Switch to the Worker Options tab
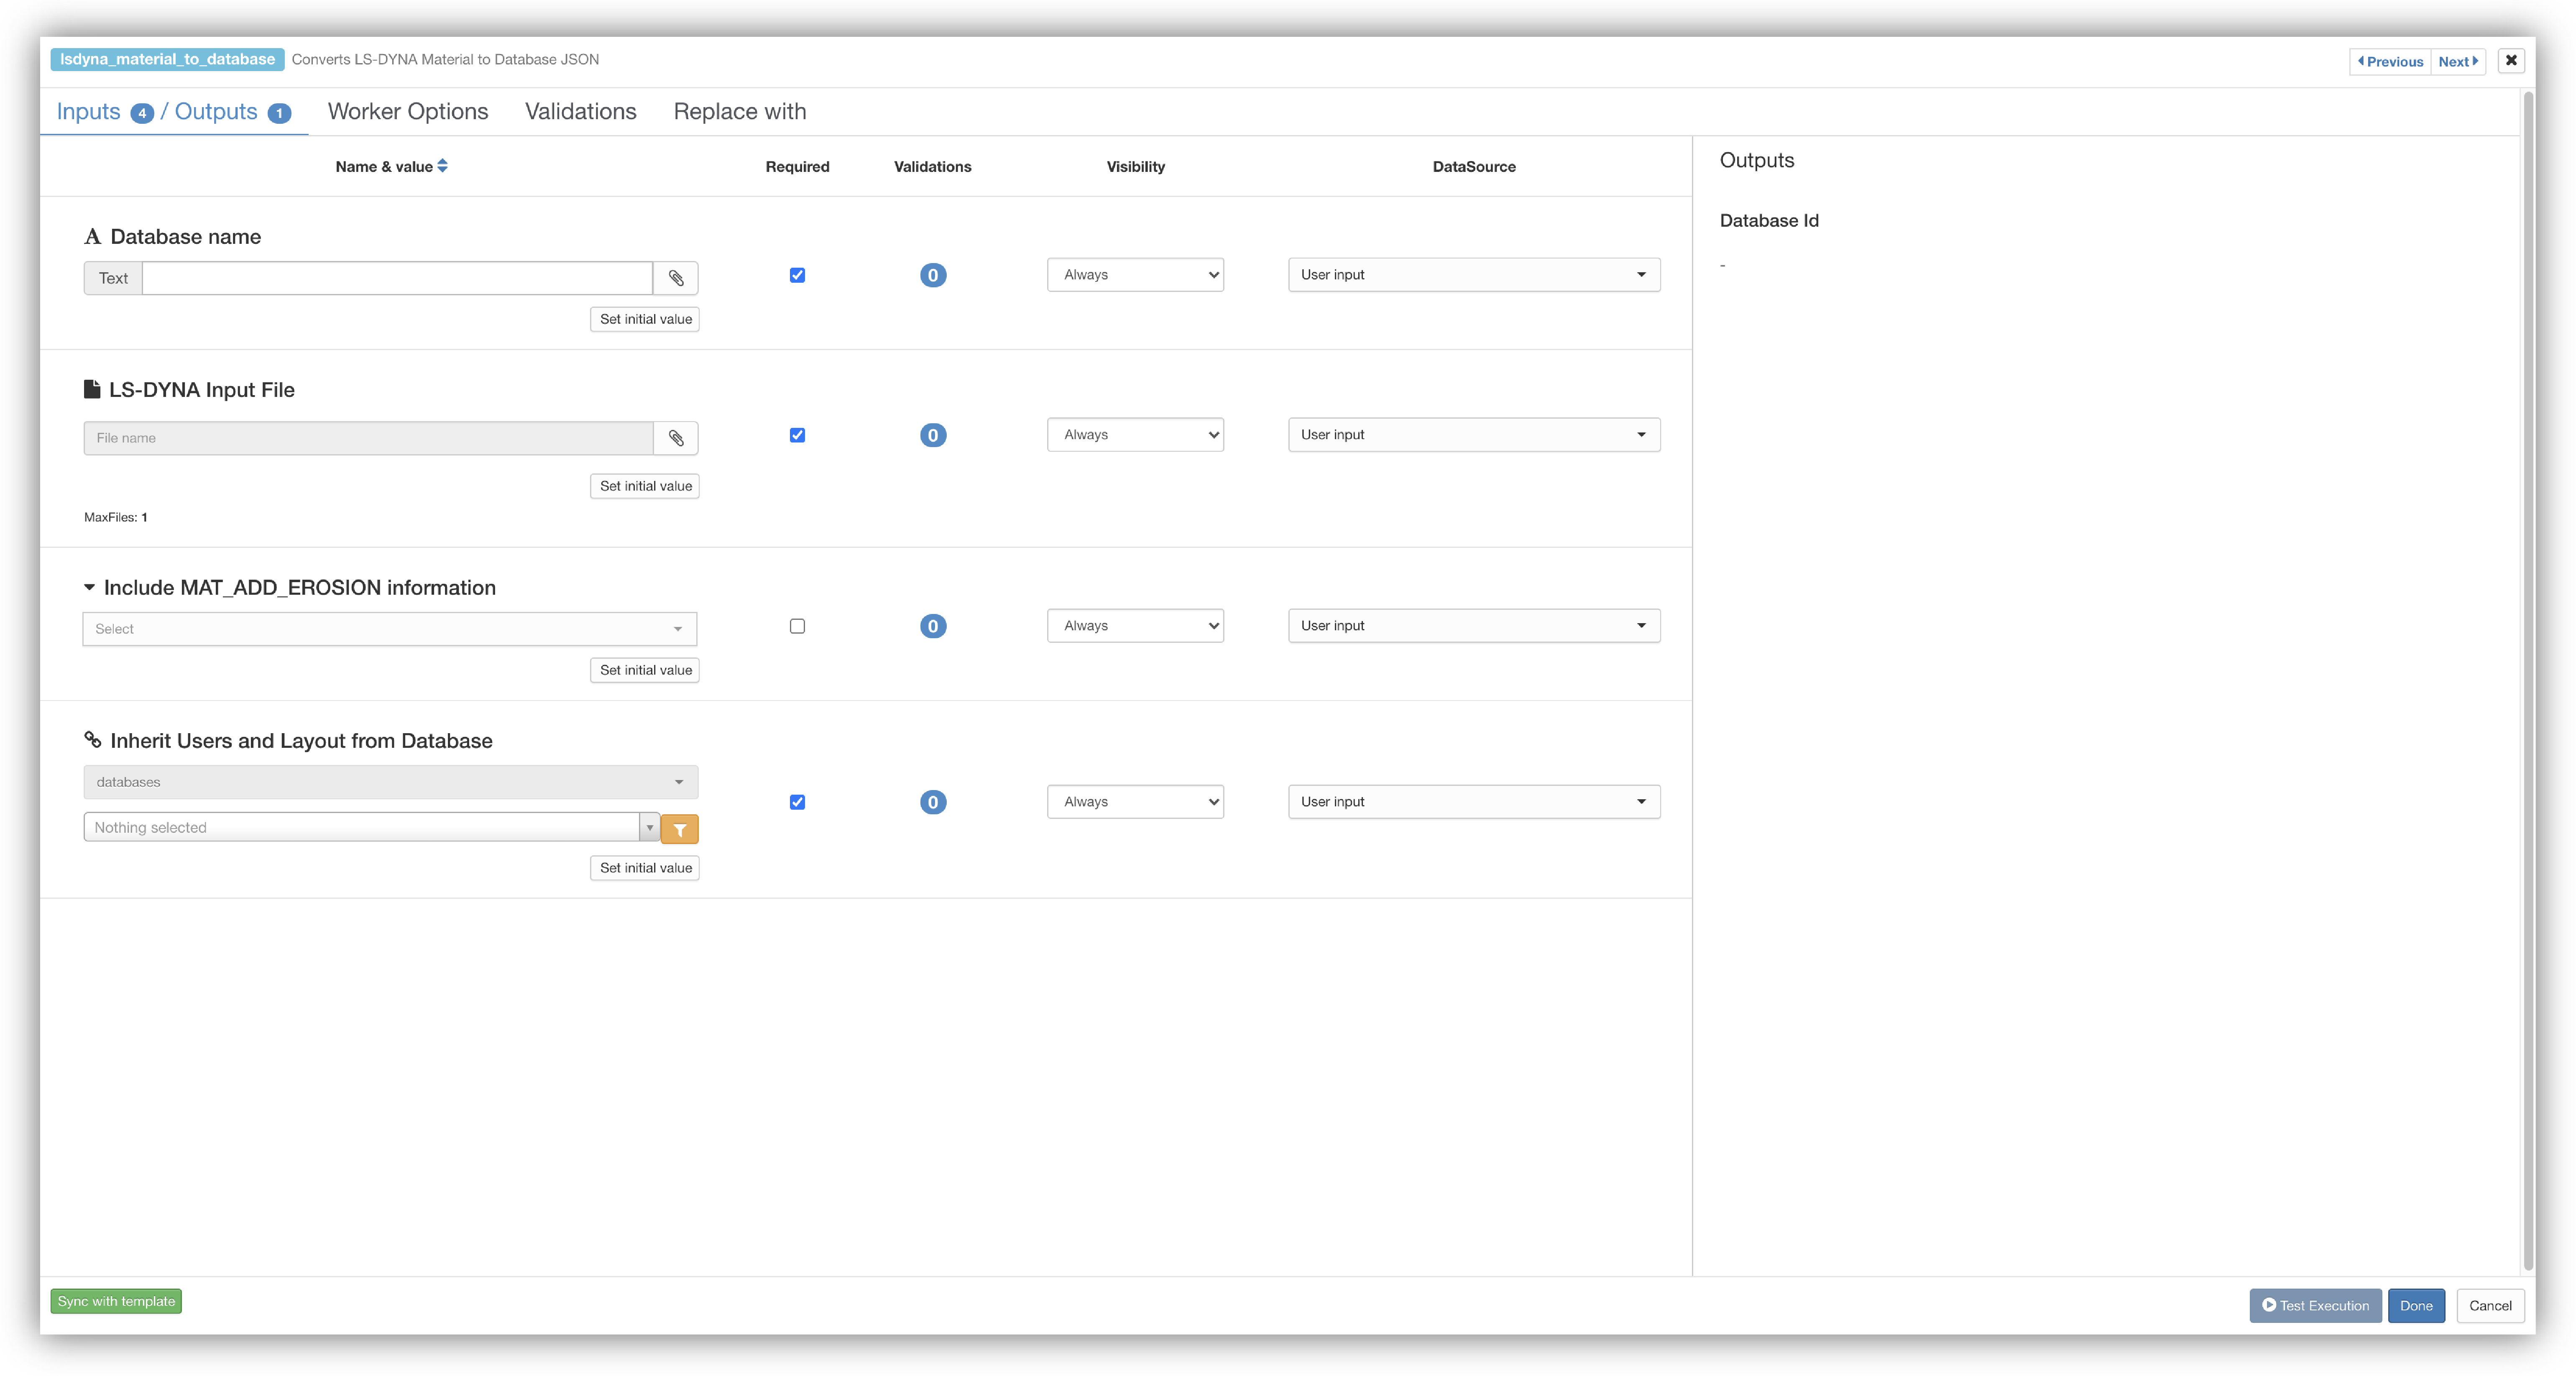This screenshot has width=2576, height=1376. (408, 112)
